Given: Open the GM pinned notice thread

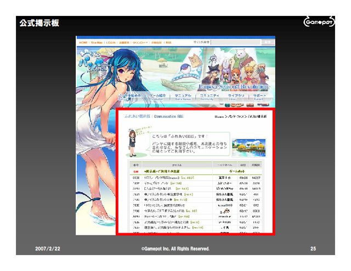Looking at the screenshot, I should (x=162, y=171).
